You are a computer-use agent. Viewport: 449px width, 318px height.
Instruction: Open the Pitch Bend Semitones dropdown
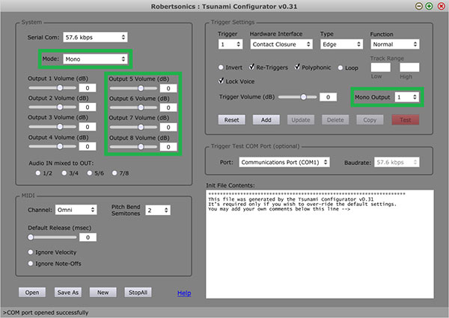[x=158, y=211]
